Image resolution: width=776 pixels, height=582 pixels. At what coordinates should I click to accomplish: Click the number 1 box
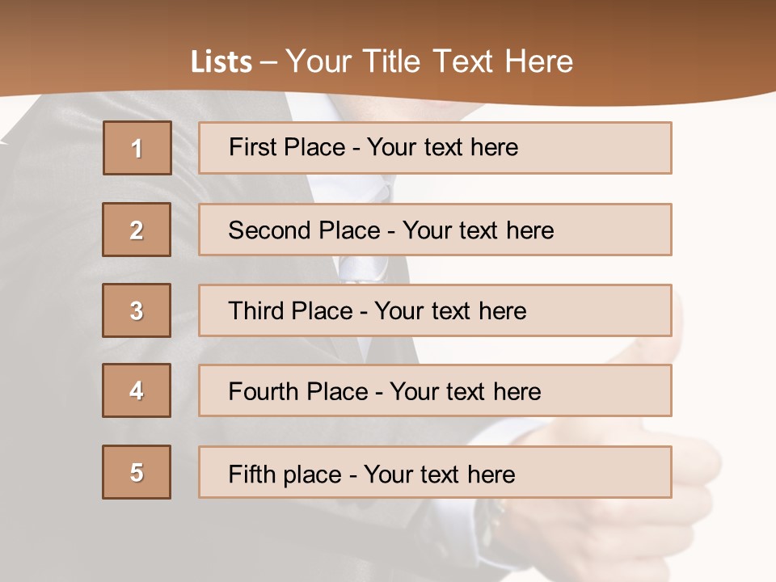137,148
